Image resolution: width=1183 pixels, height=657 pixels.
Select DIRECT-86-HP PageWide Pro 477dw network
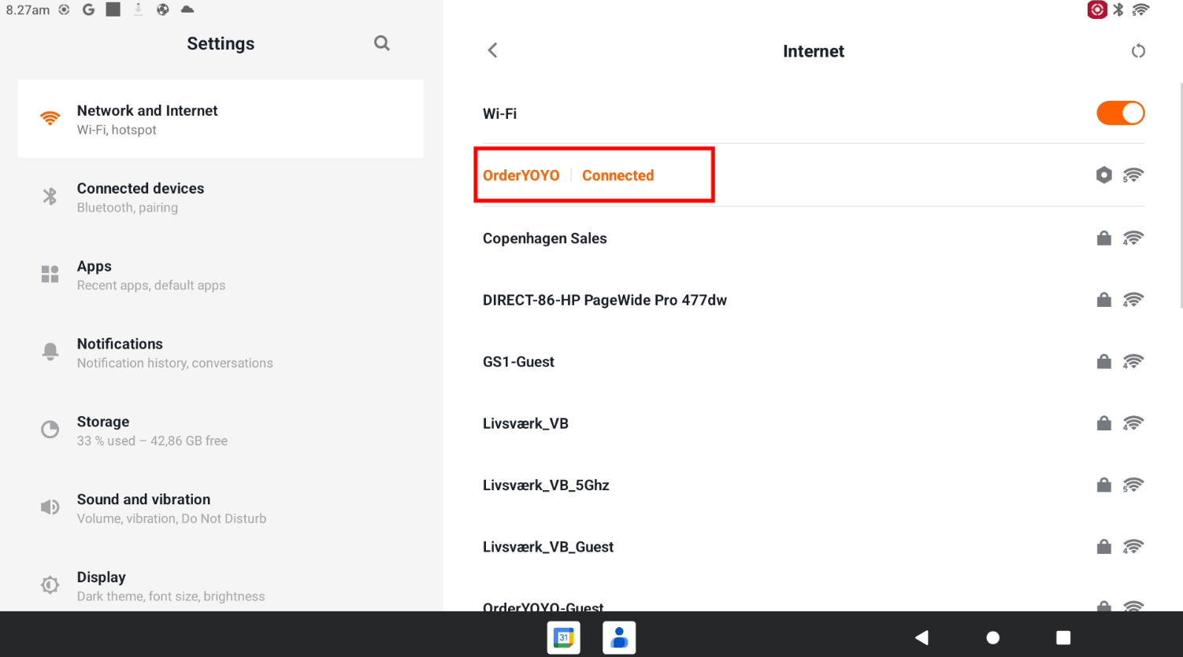(813, 300)
